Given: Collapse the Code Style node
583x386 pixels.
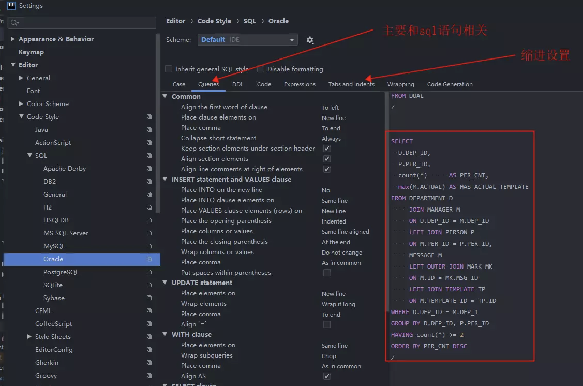Looking at the screenshot, I should 21,116.
